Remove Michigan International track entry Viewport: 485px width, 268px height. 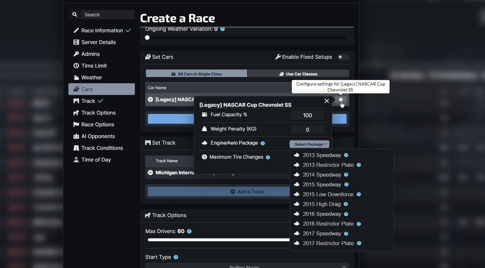click(x=150, y=172)
